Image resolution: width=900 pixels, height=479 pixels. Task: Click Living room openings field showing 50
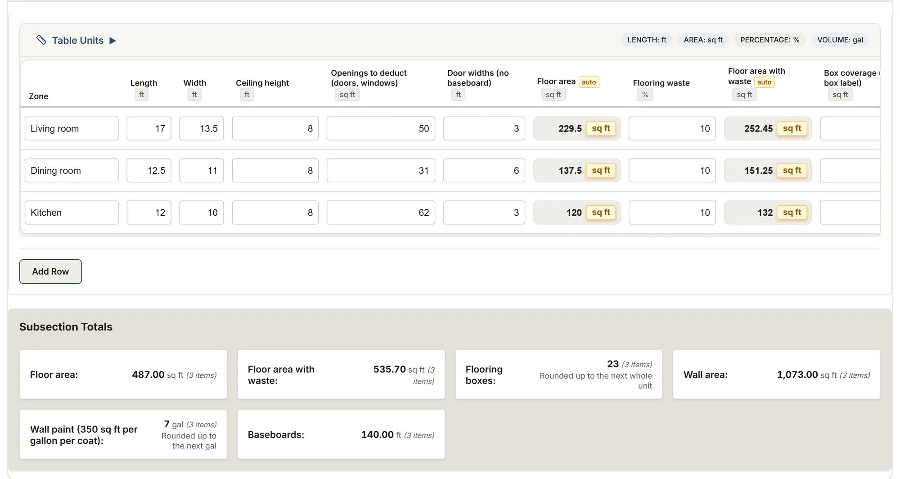tap(381, 128)
